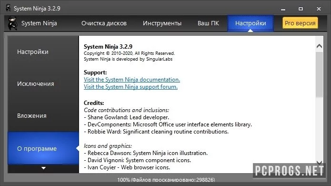The width and height of the screenshot is (331, 186).
Task: Click the "David Vignoni: System component icons." line
Action: [x=137, y=160]
